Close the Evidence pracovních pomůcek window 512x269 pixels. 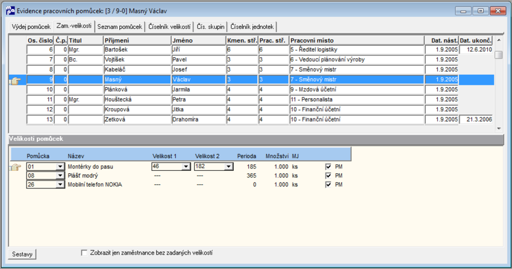click(498, 11)
